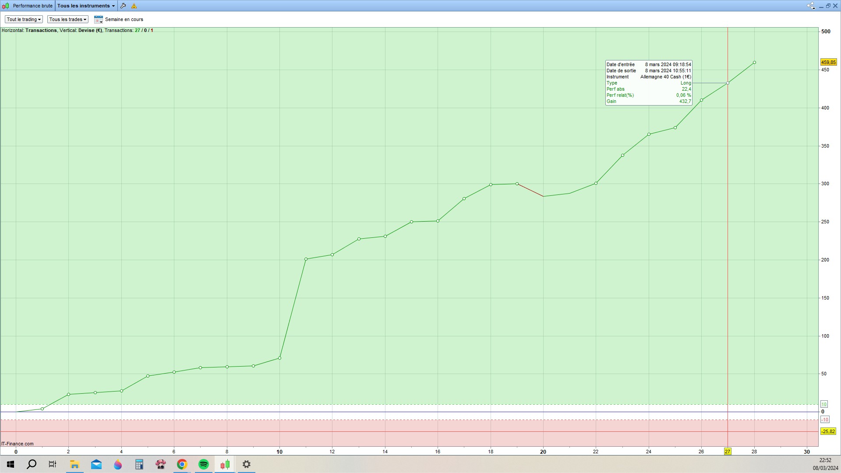Open Spotify from the taskbar

pos(204,464)
